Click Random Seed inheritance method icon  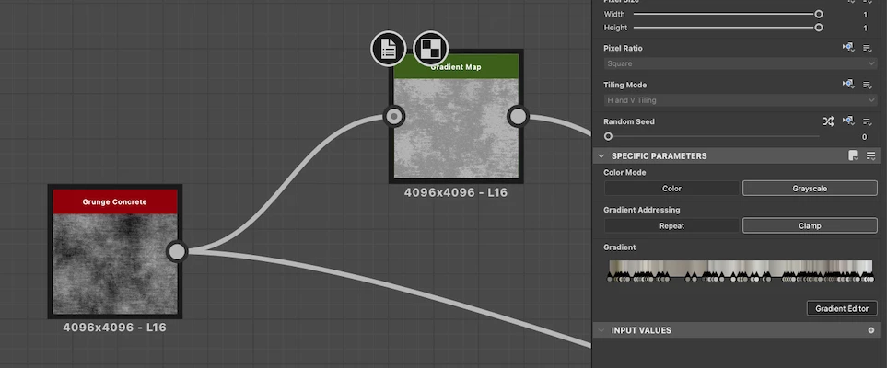click(848, 121)
